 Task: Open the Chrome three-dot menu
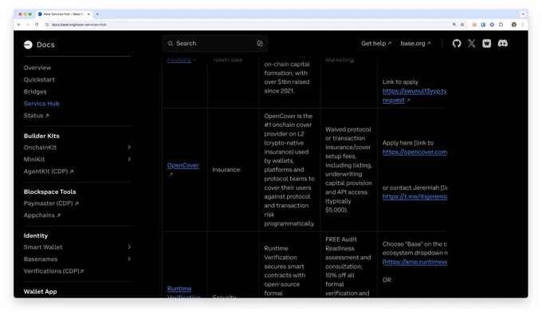pyautogui.click(x=523, y=25)
